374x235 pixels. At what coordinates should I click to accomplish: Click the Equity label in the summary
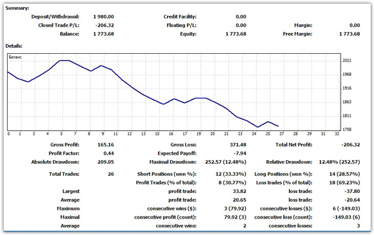(188, 34)
